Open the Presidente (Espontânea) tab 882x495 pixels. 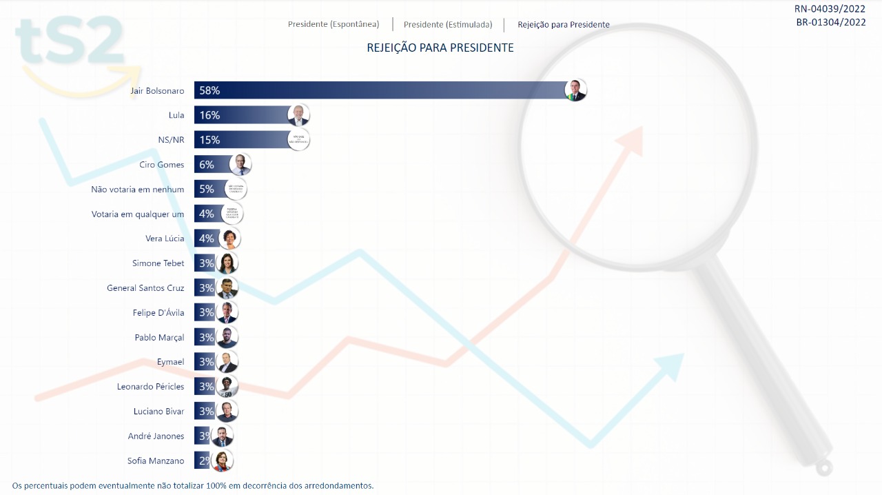[334, 25]
